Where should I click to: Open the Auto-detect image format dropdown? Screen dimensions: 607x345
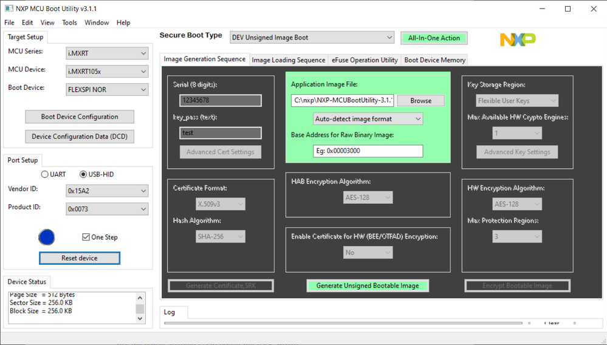click(368, 119)
